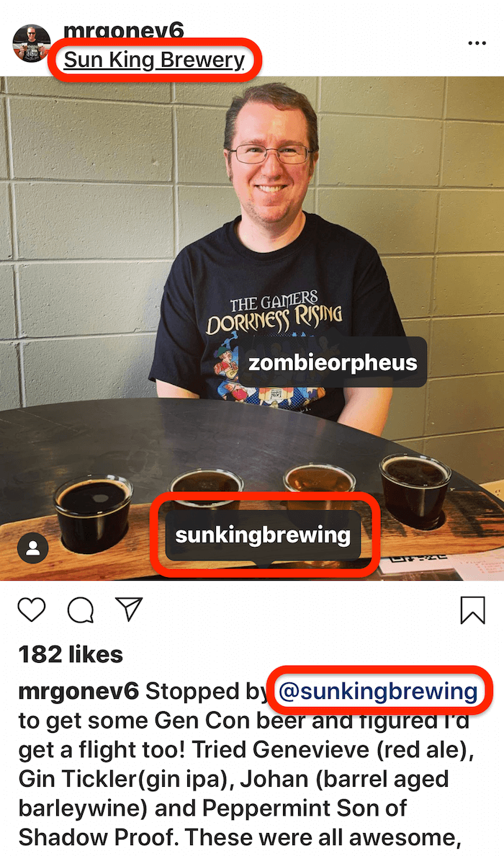Open comments via the speech bubble icon

[81, 610]
